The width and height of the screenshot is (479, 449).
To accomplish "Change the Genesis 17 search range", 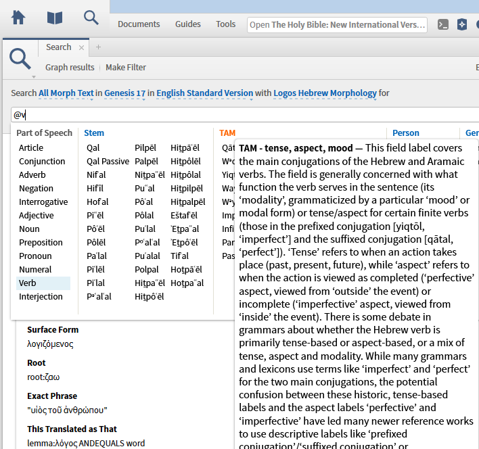I will click(x=125, y=93).
